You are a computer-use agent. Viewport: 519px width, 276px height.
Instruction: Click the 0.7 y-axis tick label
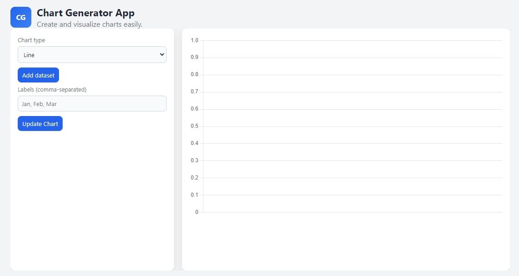click(194, 92)
